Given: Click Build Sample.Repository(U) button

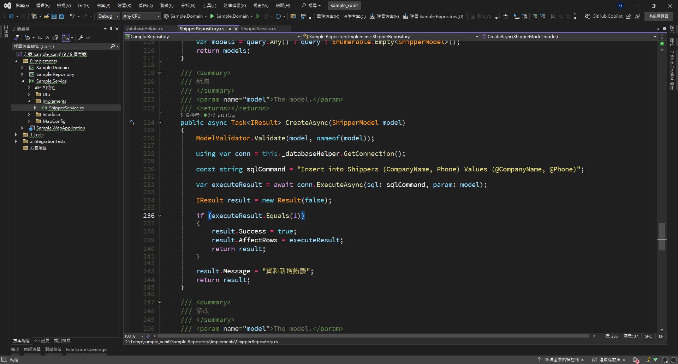Looking at the screenshot, I should coord(433,16).
